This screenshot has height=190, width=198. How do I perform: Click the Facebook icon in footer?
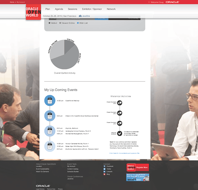(105, 166)
